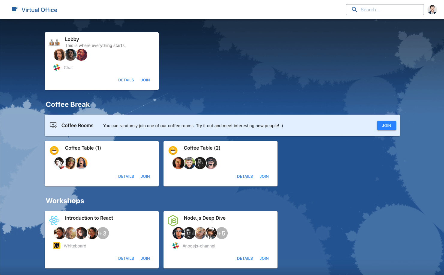
Task: JOIN Coffee Table (1)
Action: pyautogui.click(x=145, y=177)
